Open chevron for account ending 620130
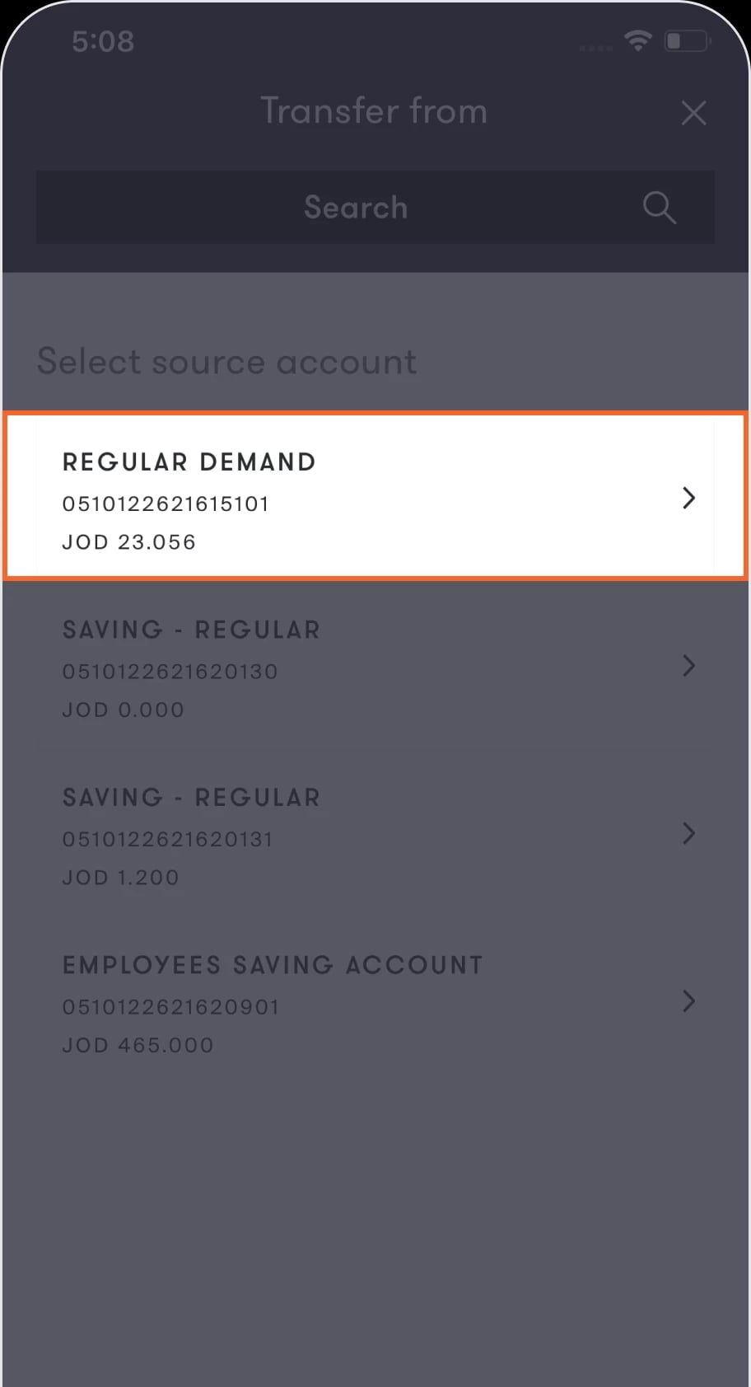Screen dimensions: 751x1387 688,666
